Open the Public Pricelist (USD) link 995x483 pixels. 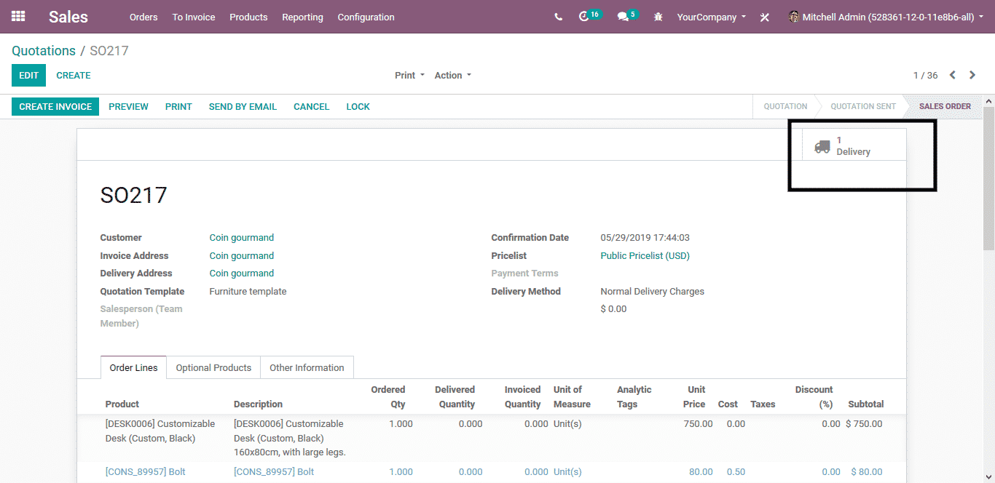645,255
